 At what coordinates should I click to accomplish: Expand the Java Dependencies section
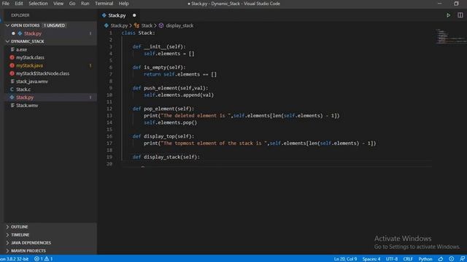pyautogui.click(x=7, y=242)
